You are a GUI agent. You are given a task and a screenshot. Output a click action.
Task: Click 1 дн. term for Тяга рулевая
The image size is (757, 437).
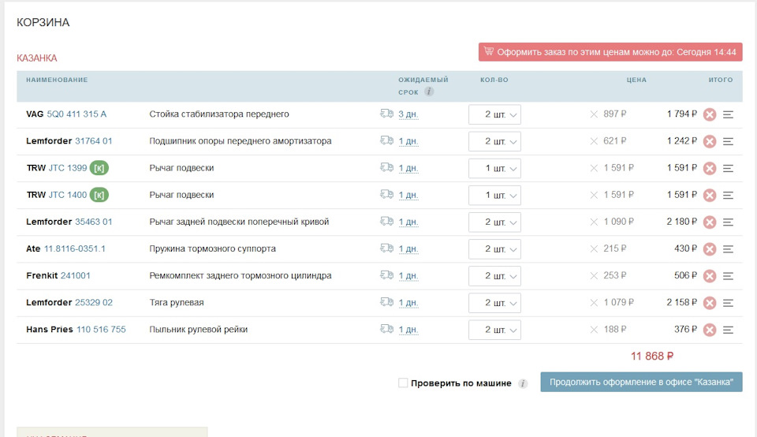408,303
